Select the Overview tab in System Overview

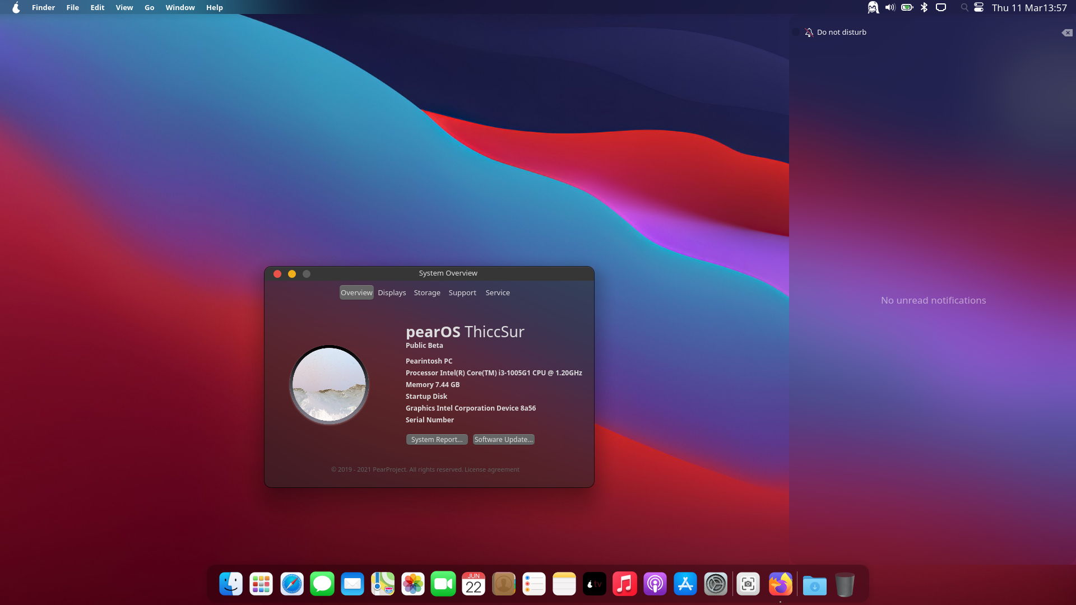pyautogui.click(x=356, y=292)
